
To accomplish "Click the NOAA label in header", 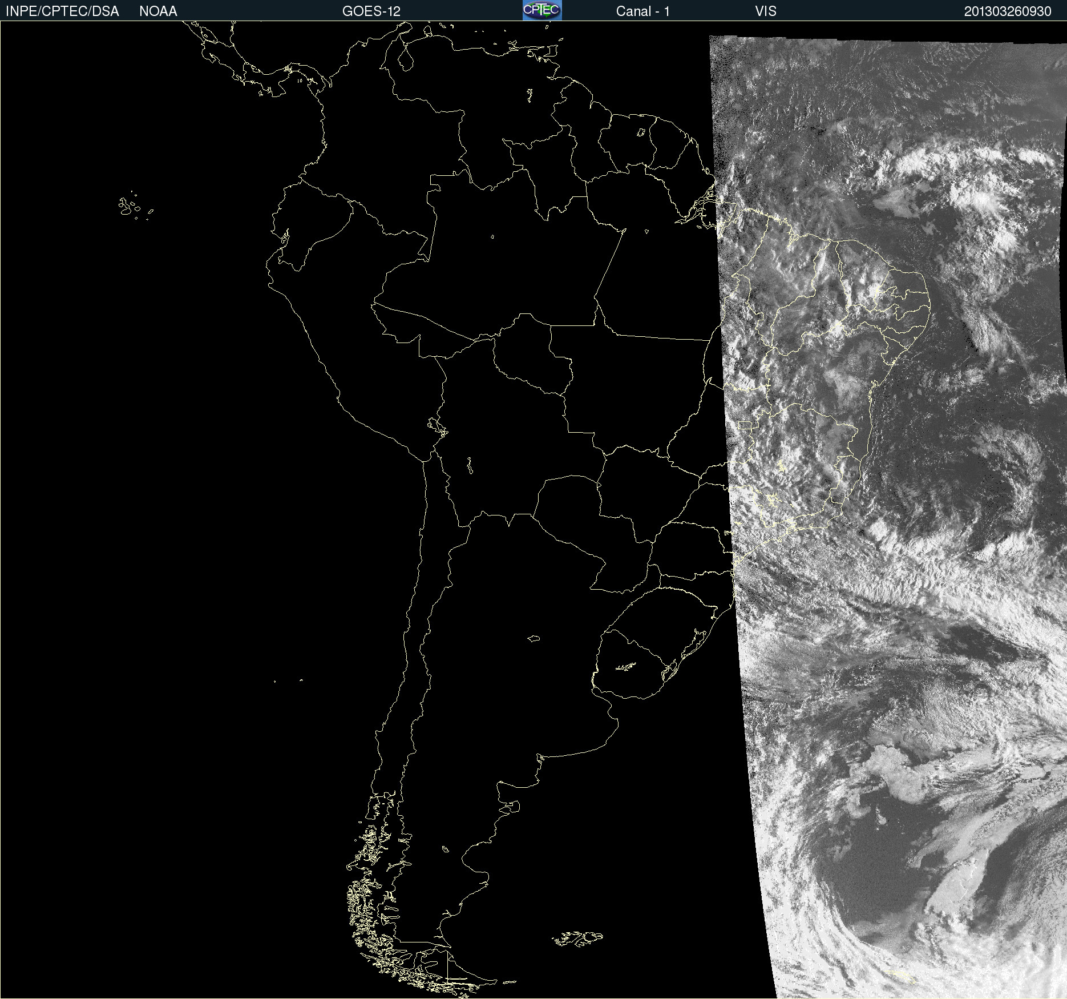I will [x=158, y=11].
